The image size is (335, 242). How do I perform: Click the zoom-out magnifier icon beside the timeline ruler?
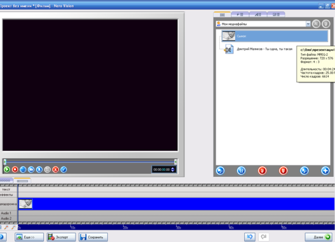point(13,227)
